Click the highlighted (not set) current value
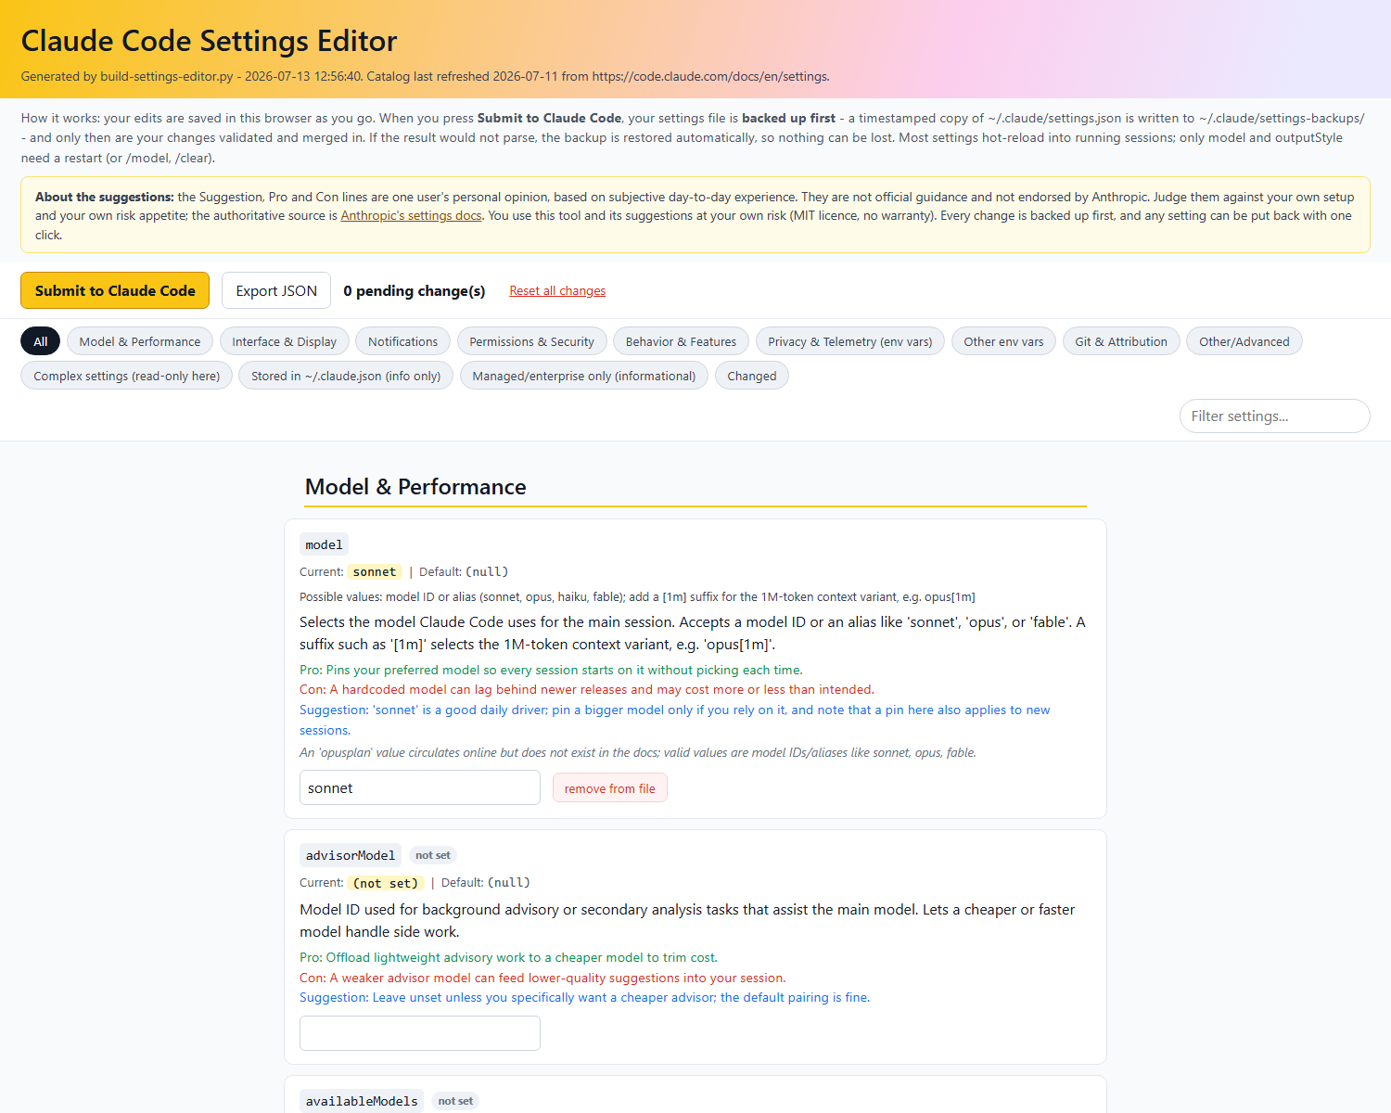This screenshot has width=1391, height=1113. (387, 882)
